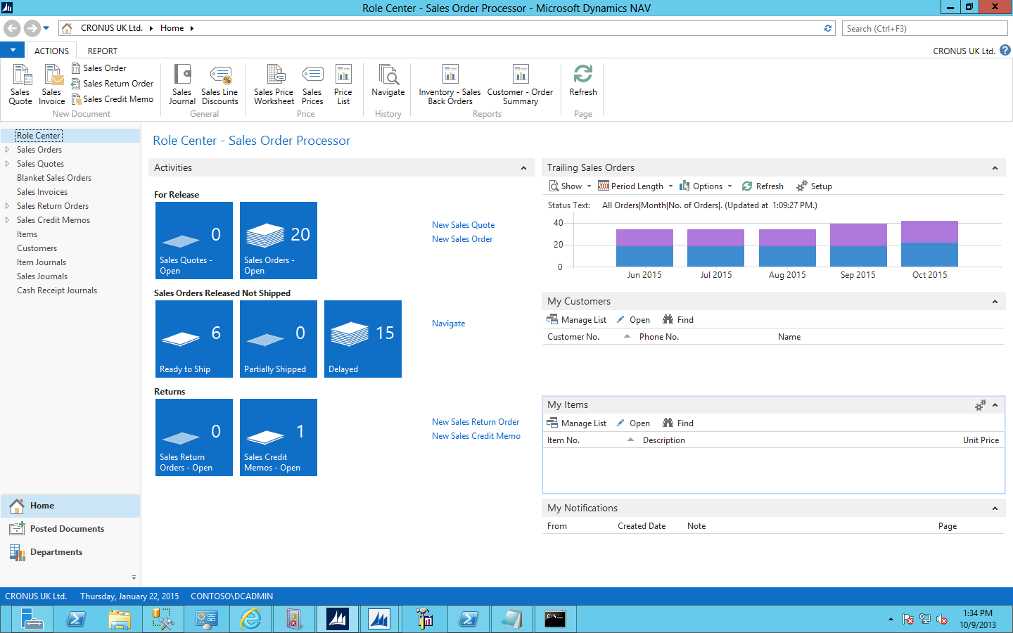Create a new Sales Quote from ribbon

(20, 84)
